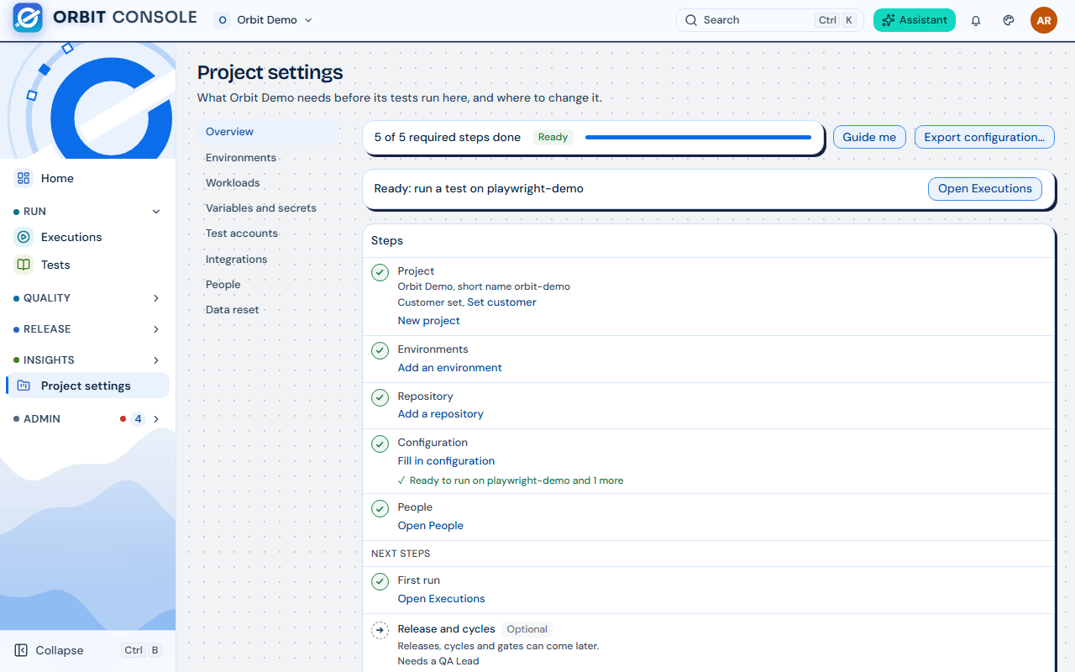The image size is (1075, 672).
Task: Click the Project settings sidebar icon
Action: click(24, 386)
